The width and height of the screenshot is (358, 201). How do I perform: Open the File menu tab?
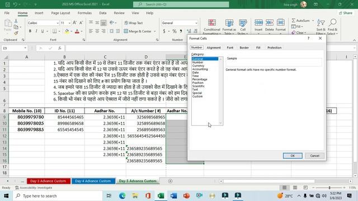coord(7,13)
